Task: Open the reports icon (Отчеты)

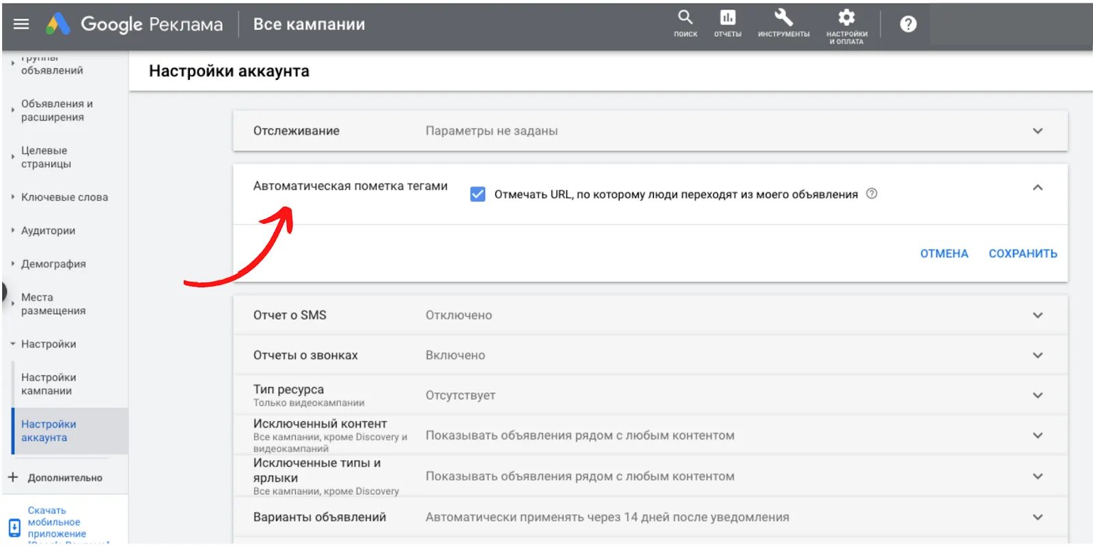Action: click(x=728, y=23)
